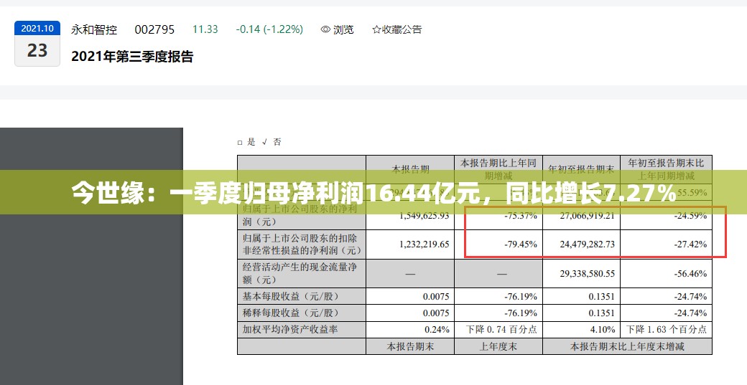This screenshot has height=385, width=747.
Task: Click stock code 002795
Action: [154, 29]
